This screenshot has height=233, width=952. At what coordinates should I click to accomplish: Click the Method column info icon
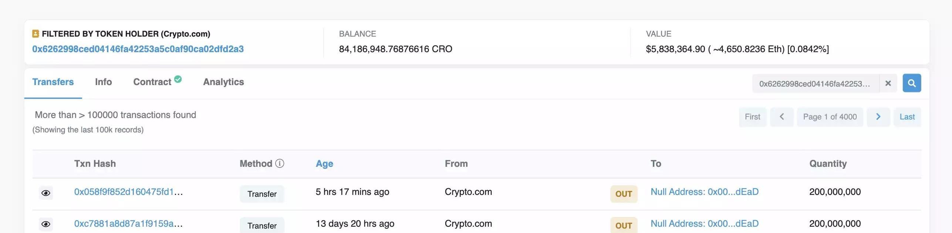[280, 163]
